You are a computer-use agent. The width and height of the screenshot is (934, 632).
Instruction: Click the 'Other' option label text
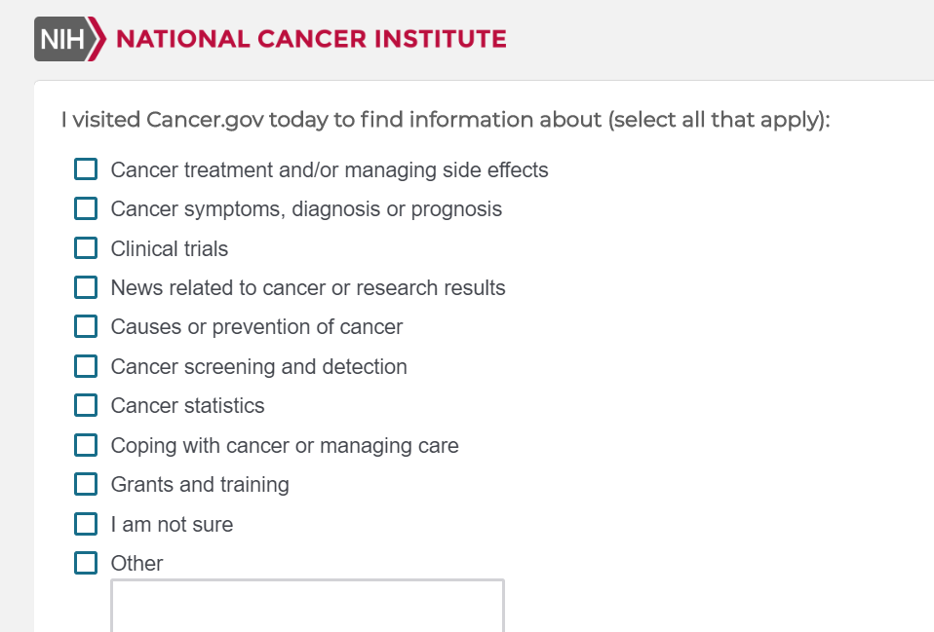(x=136, y=563)
